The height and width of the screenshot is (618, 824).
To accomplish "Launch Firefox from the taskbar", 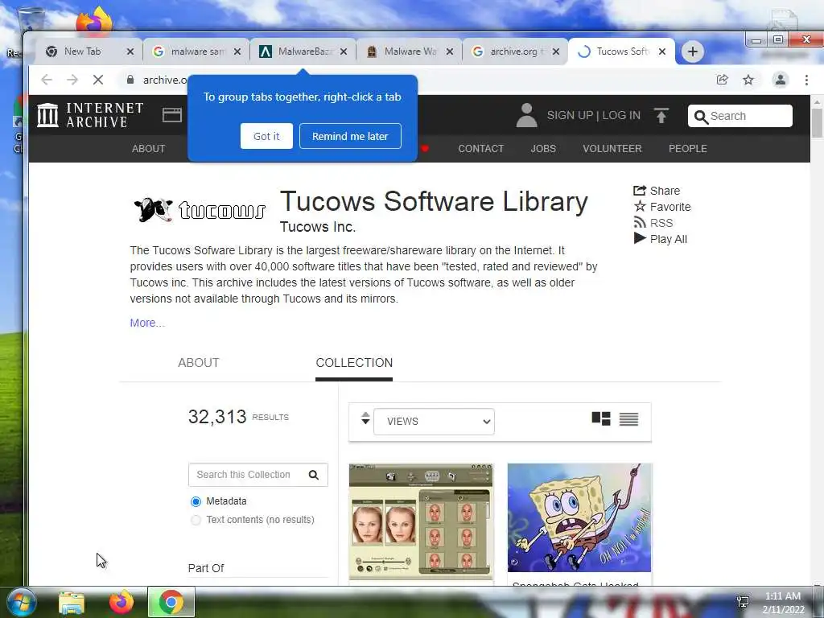I will (122, 602).
